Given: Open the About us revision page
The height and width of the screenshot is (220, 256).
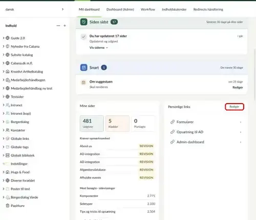Looking at the screenshot, I should pyautogui.click(x=117, y=146).
